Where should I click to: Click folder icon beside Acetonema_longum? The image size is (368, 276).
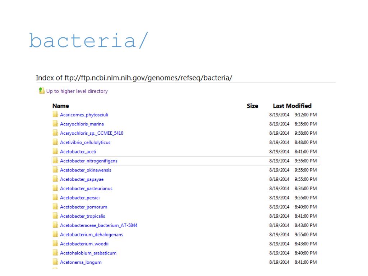click(x=55, y=262)
